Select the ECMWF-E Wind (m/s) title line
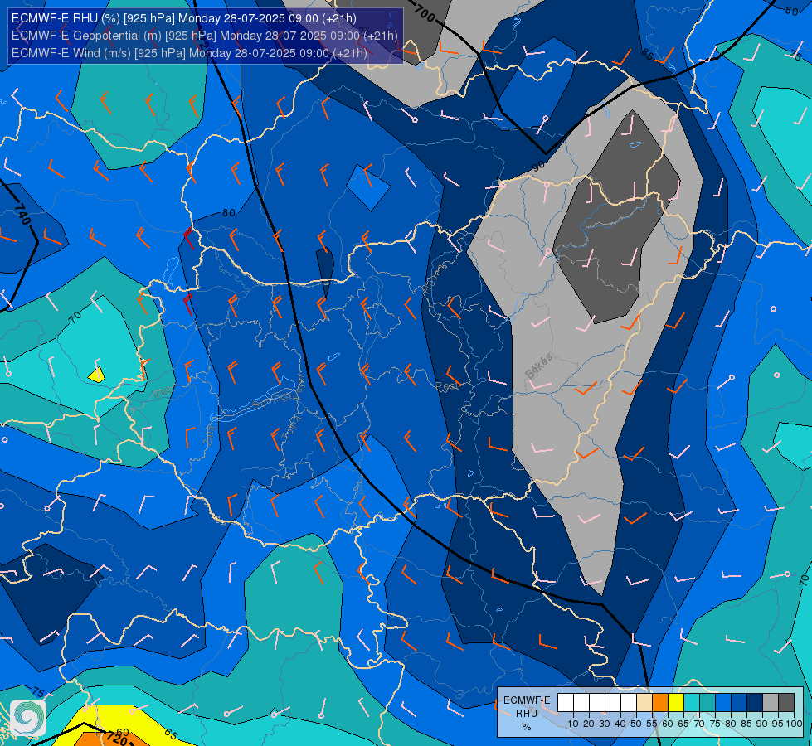This screenshot has height=746, width=812. point(189,53)
